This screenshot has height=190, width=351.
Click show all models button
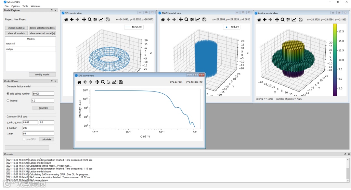click(16, 33)
